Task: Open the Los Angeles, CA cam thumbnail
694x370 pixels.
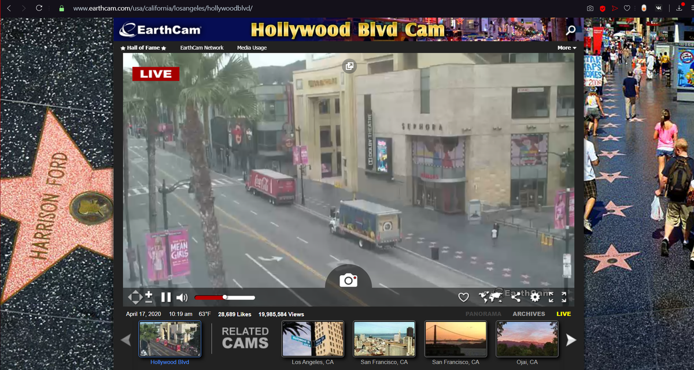Action: tap(312, 339)
